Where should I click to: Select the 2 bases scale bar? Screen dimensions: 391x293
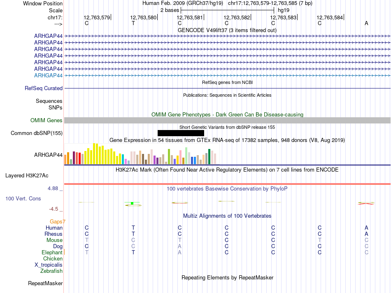[228, 10]
